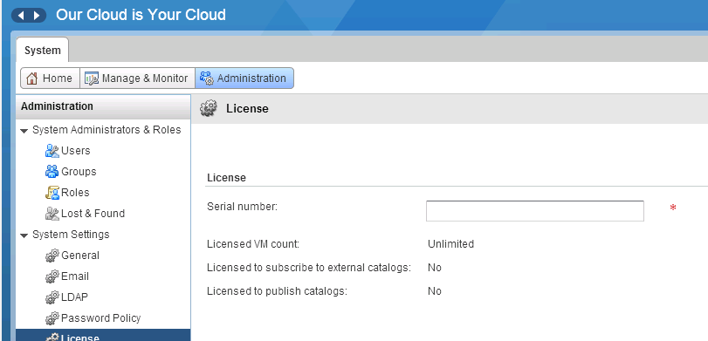This screenshot has width=708, height=341.
Task: Click the Manage & Monitor chart icon
Action: coord(92,78)
